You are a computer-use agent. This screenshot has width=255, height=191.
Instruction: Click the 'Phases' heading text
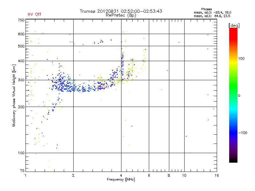pyautogui.click(x=206, y=9)
